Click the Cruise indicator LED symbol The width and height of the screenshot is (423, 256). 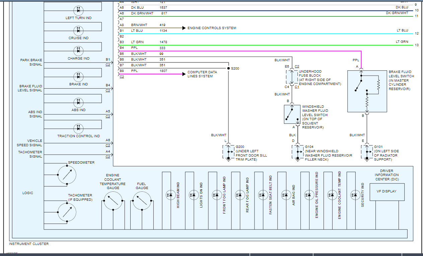(x=78, y=31)
